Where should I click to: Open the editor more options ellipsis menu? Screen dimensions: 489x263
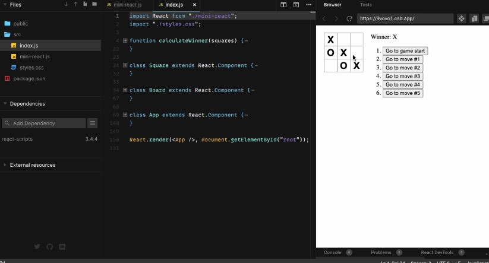coord(308,5)
